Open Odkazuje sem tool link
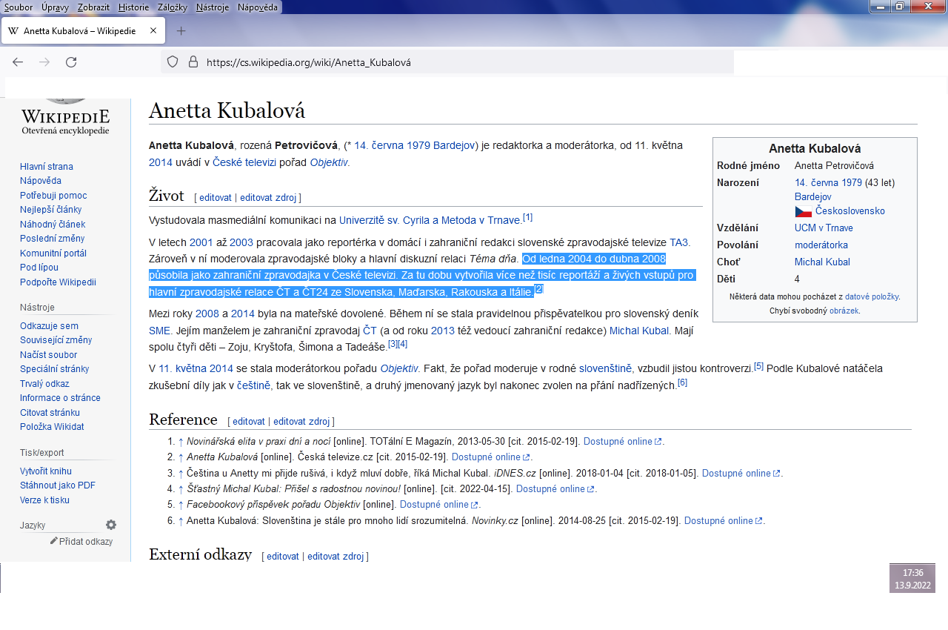 pyautogui.click(x=49, y=326)
